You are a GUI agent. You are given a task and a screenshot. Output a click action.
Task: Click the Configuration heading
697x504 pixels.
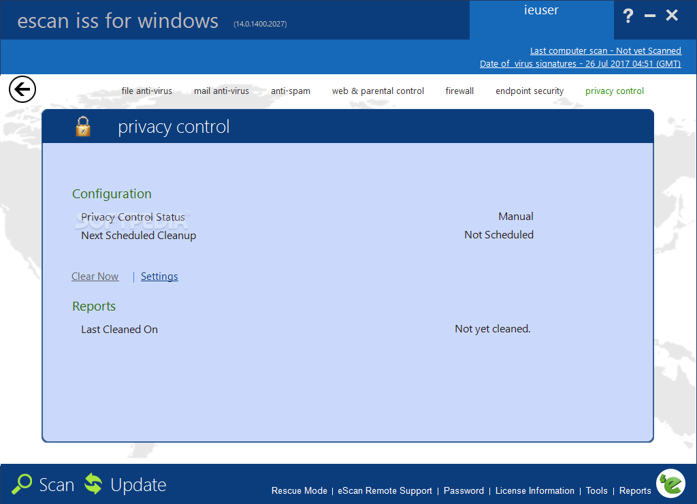click(112, 194)
